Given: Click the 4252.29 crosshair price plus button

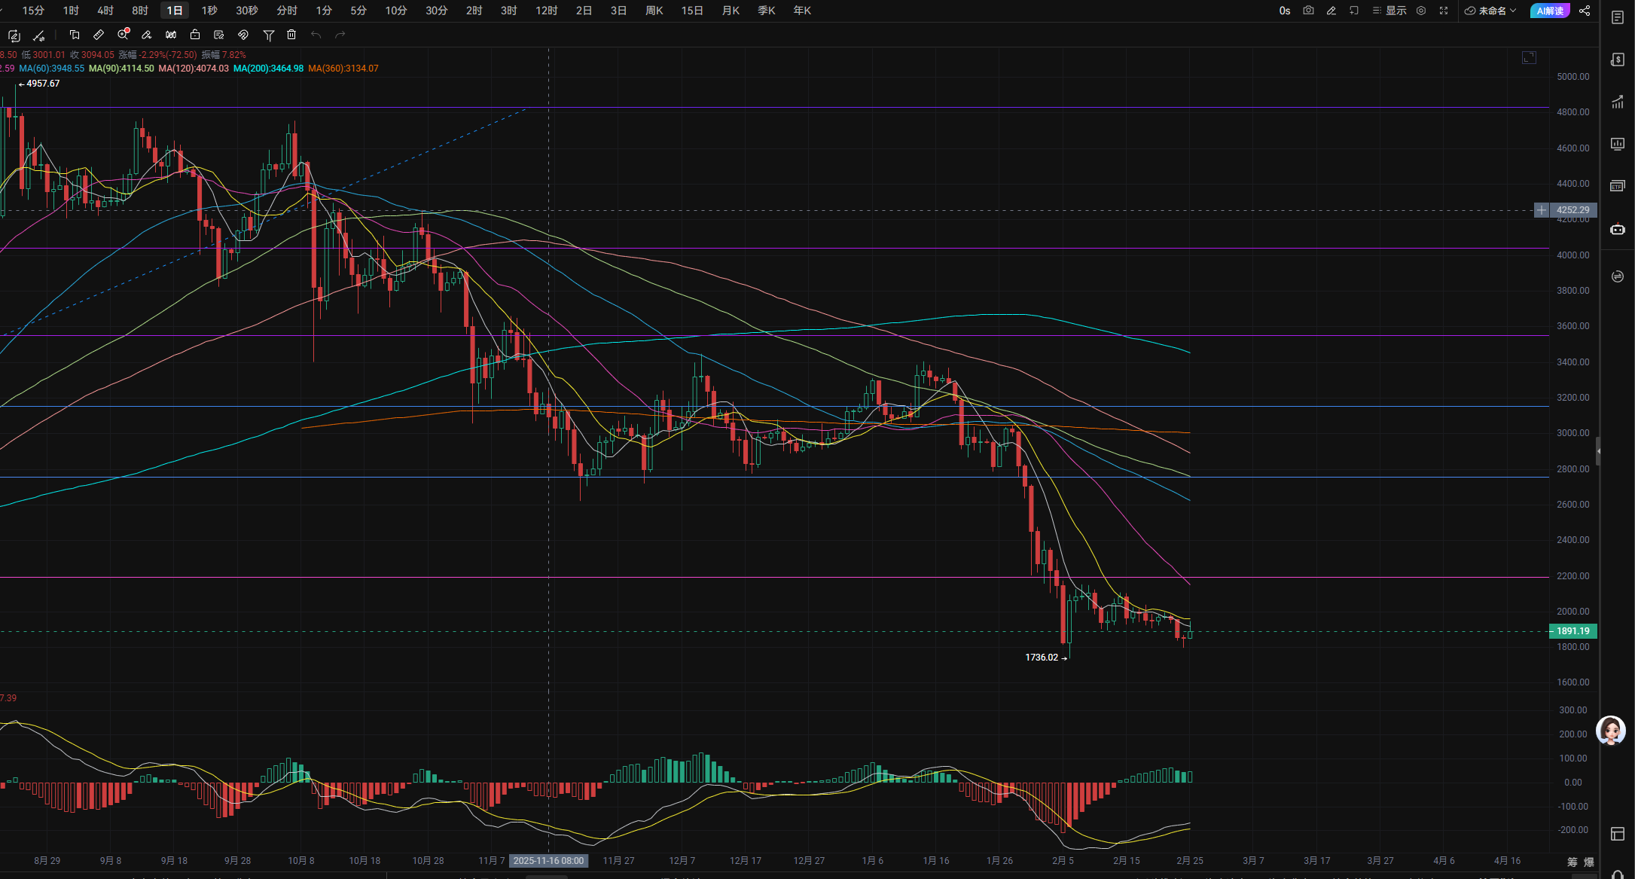Looking at the screenshot, I should click(x=1542, y=210).
